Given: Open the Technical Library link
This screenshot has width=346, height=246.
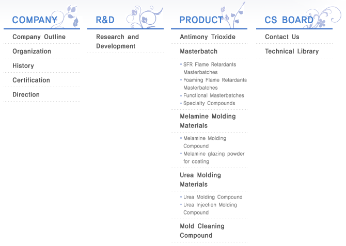Looking at the screenshot, I should click(x=292, y=52).
